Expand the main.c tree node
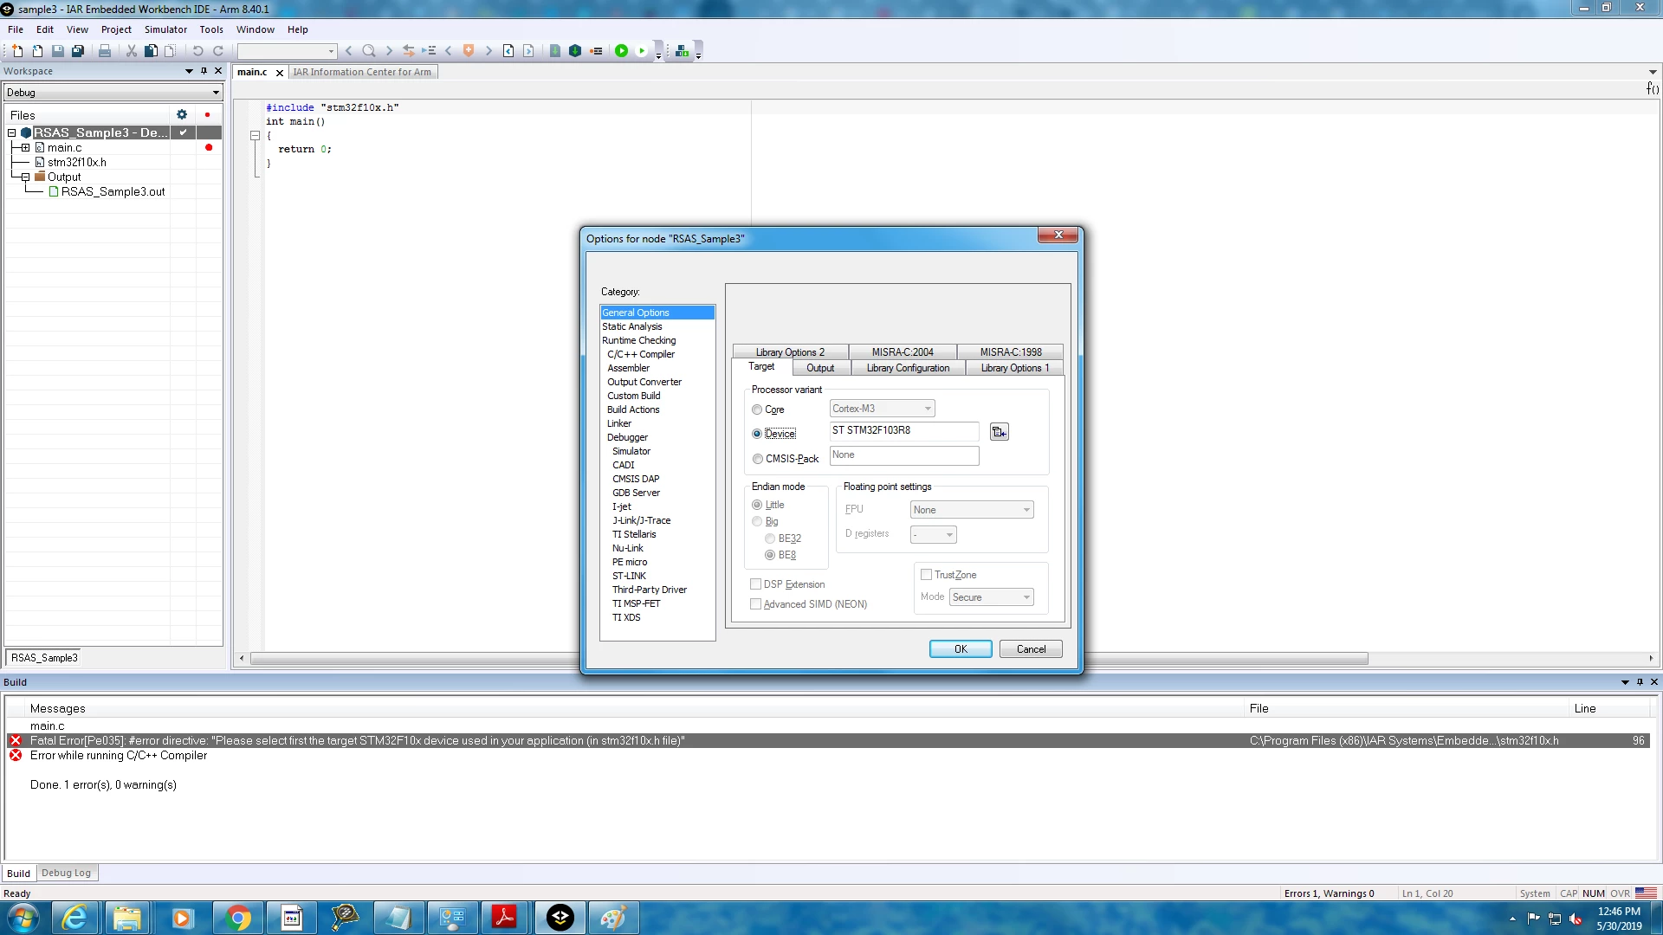 [25, 148]
